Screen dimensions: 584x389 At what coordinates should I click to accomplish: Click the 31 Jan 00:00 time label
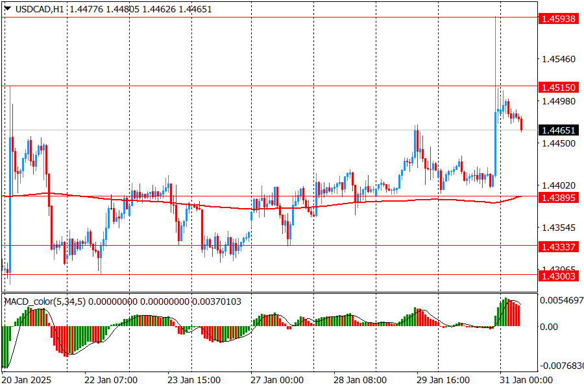526,380
